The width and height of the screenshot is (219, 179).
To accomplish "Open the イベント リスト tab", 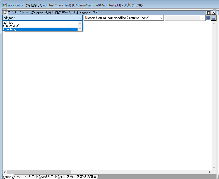I will click(26, 177).
